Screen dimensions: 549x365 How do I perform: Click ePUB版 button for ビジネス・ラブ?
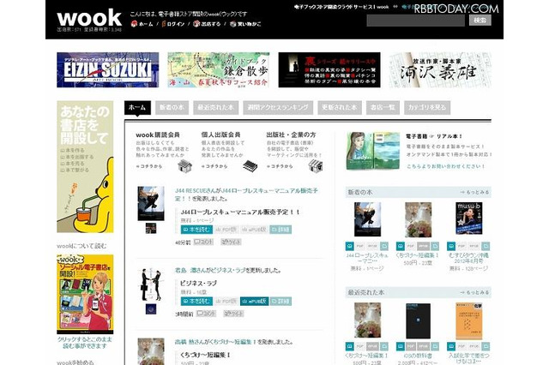pos(254,301)
